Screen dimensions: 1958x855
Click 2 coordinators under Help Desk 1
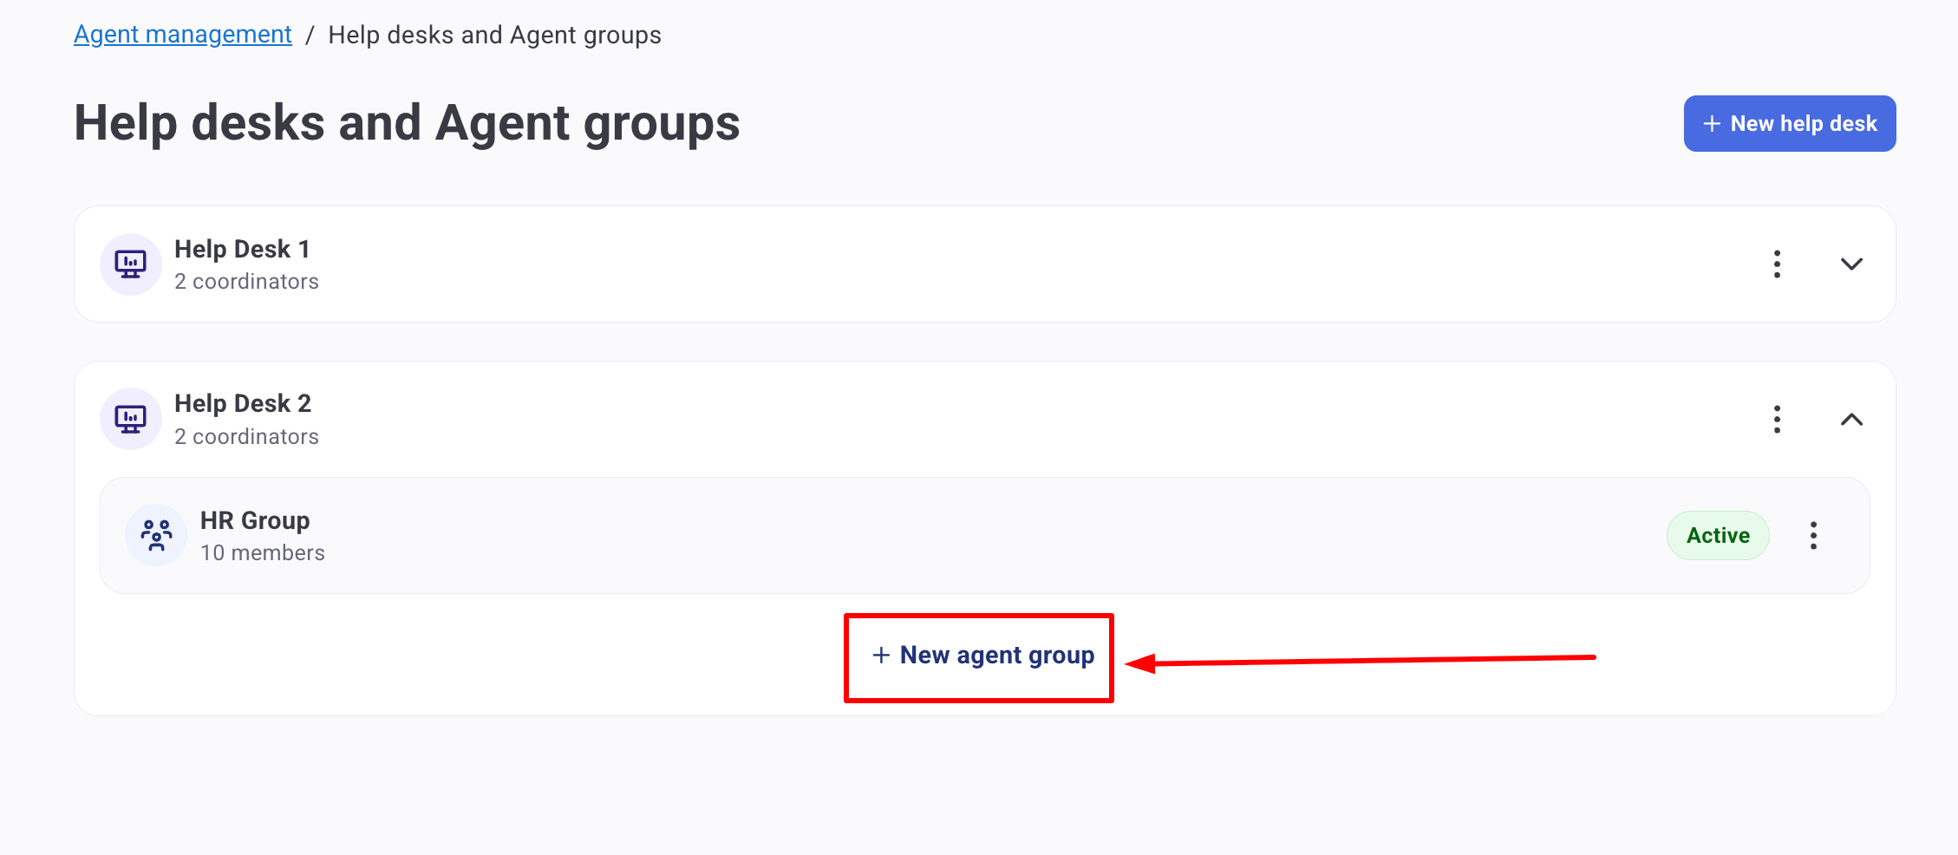(247, 282)
